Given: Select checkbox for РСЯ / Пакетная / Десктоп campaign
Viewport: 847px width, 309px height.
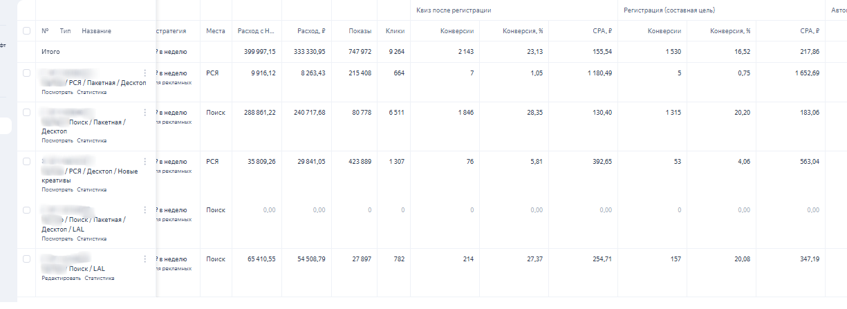Looking at the screenshot, I should pos(26,73).
